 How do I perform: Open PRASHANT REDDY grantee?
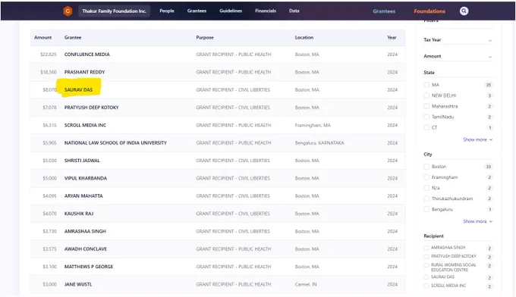[84, 72]
